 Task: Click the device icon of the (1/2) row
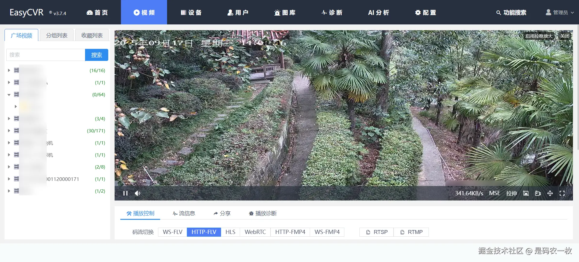pyautogui.click(x=17, y=191)
